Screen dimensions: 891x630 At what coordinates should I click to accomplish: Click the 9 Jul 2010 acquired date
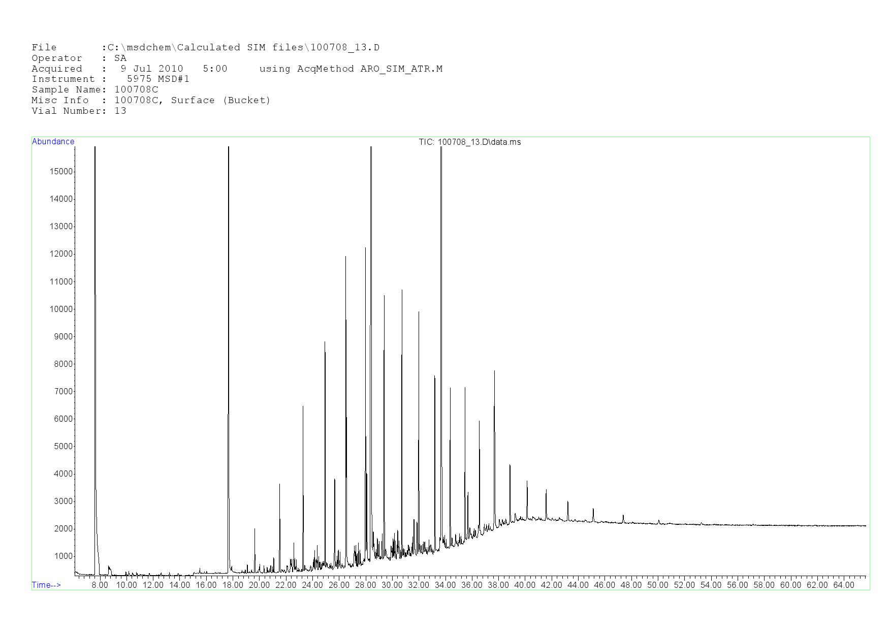152,69
